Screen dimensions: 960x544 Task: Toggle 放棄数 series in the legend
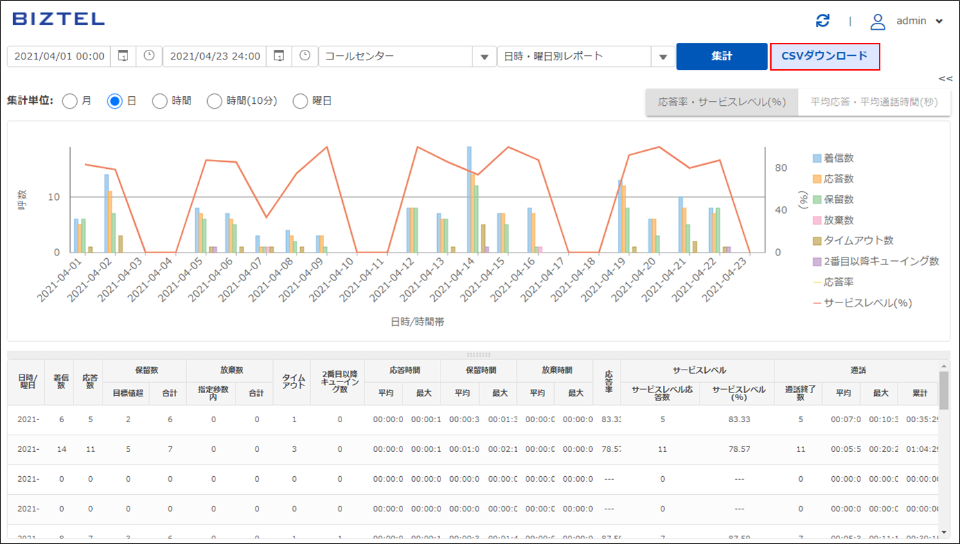[833, 220]
